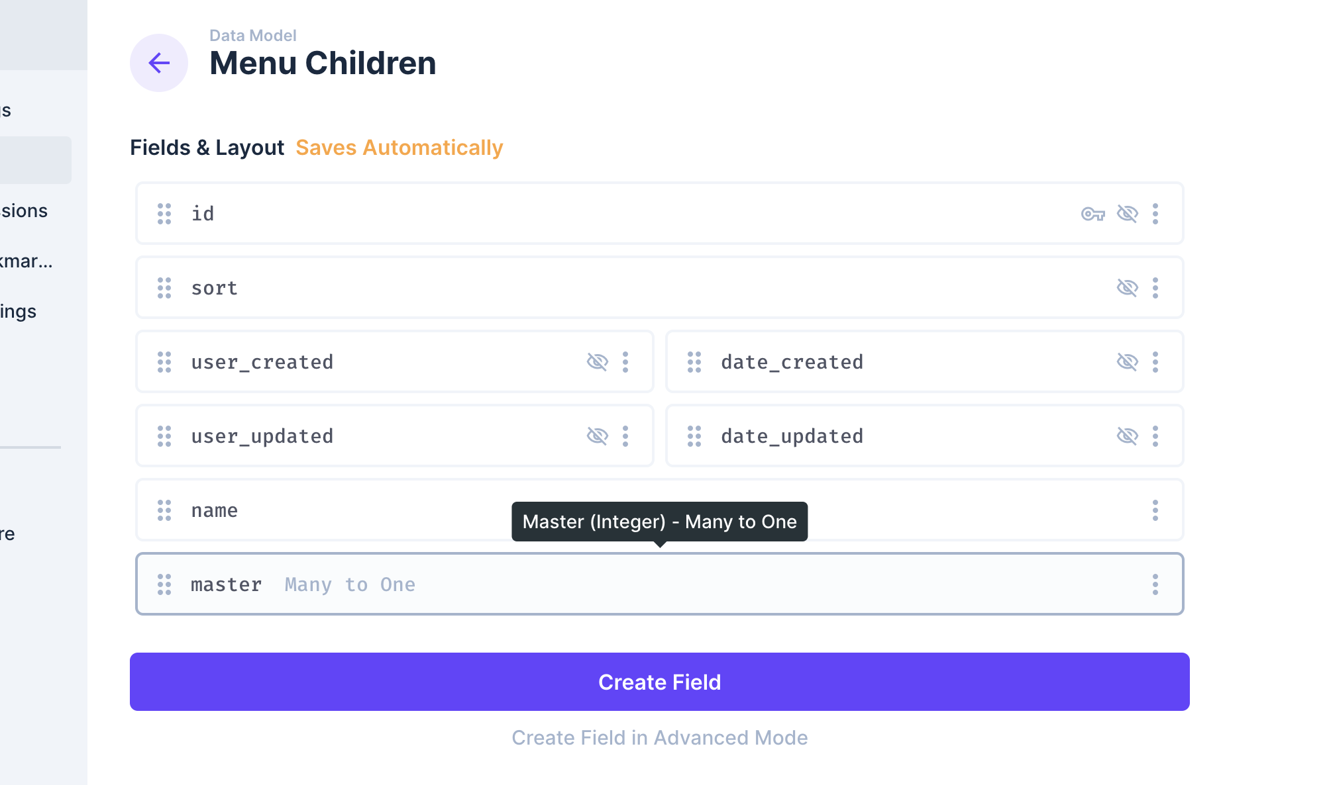Open three-dot options menu for name field

[x=1155, y=510]
